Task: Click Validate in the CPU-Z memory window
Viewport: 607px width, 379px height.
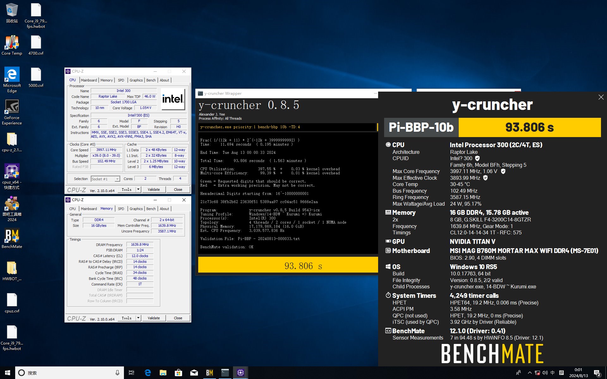Action: click(154, 318)
